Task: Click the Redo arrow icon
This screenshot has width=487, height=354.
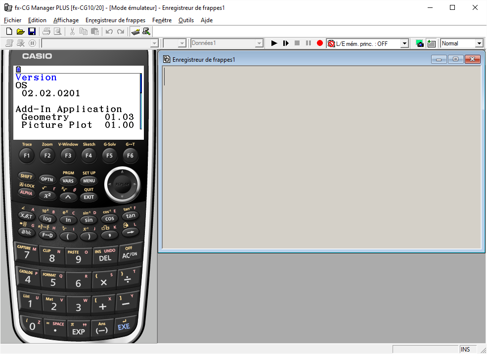Action: (121, 31)
